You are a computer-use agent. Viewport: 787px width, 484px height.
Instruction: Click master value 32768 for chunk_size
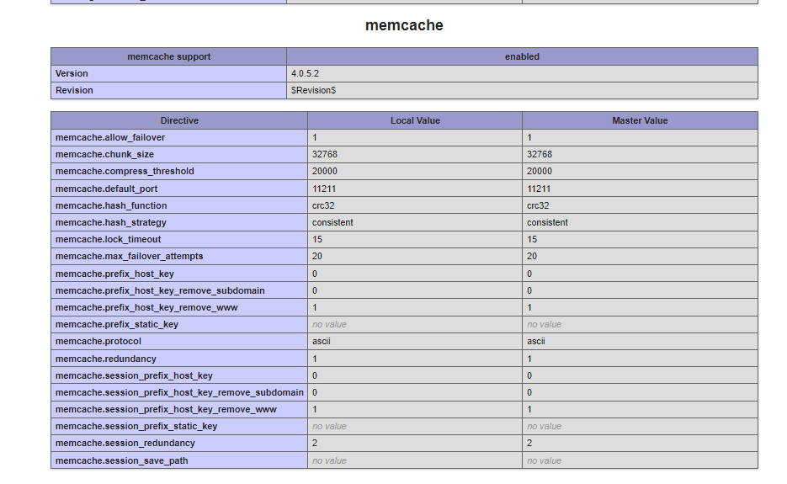(540, 155)
